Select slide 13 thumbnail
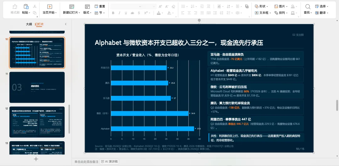The width and height of the screenshot is (339, 166). [x=37, y=148]
